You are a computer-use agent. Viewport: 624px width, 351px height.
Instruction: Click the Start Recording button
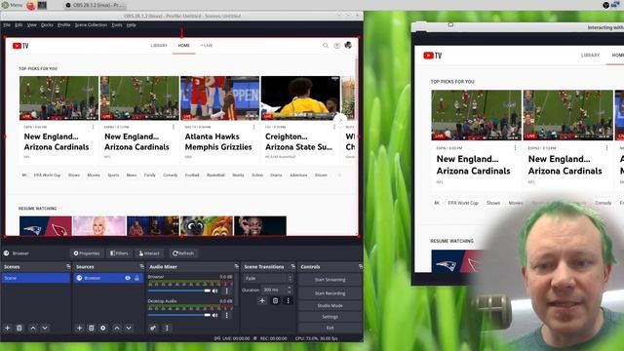(x=330, y=293)
